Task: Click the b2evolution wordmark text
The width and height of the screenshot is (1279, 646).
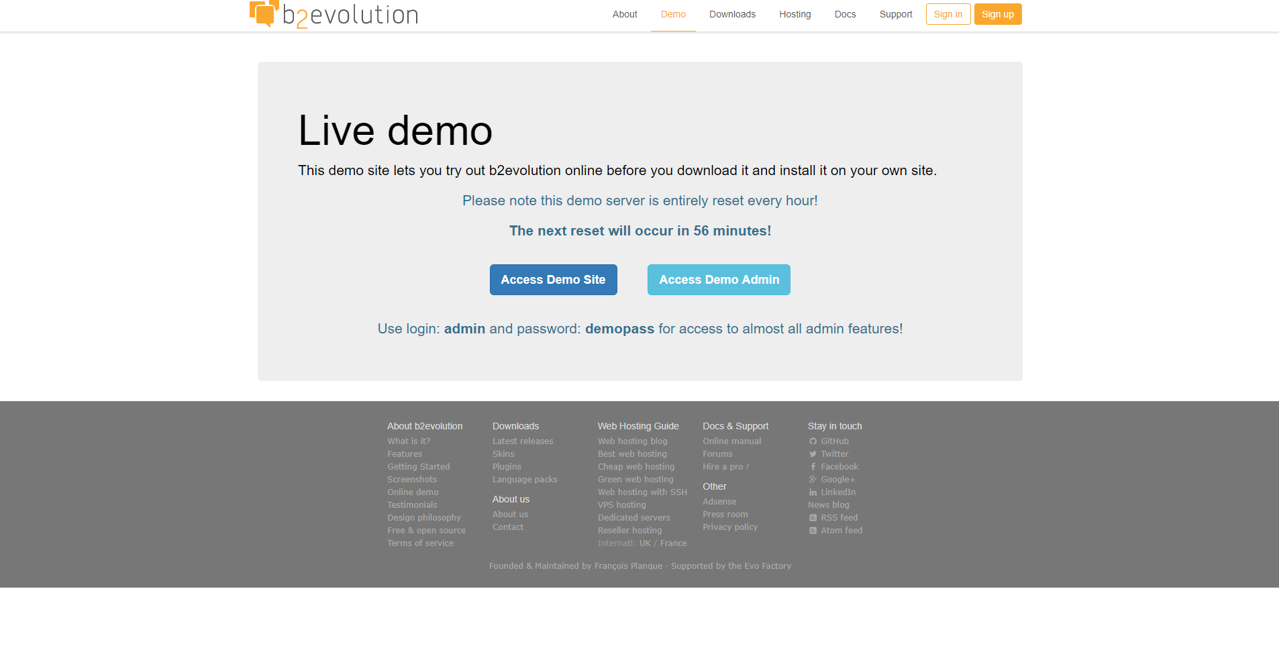Action: pos(350,15)
